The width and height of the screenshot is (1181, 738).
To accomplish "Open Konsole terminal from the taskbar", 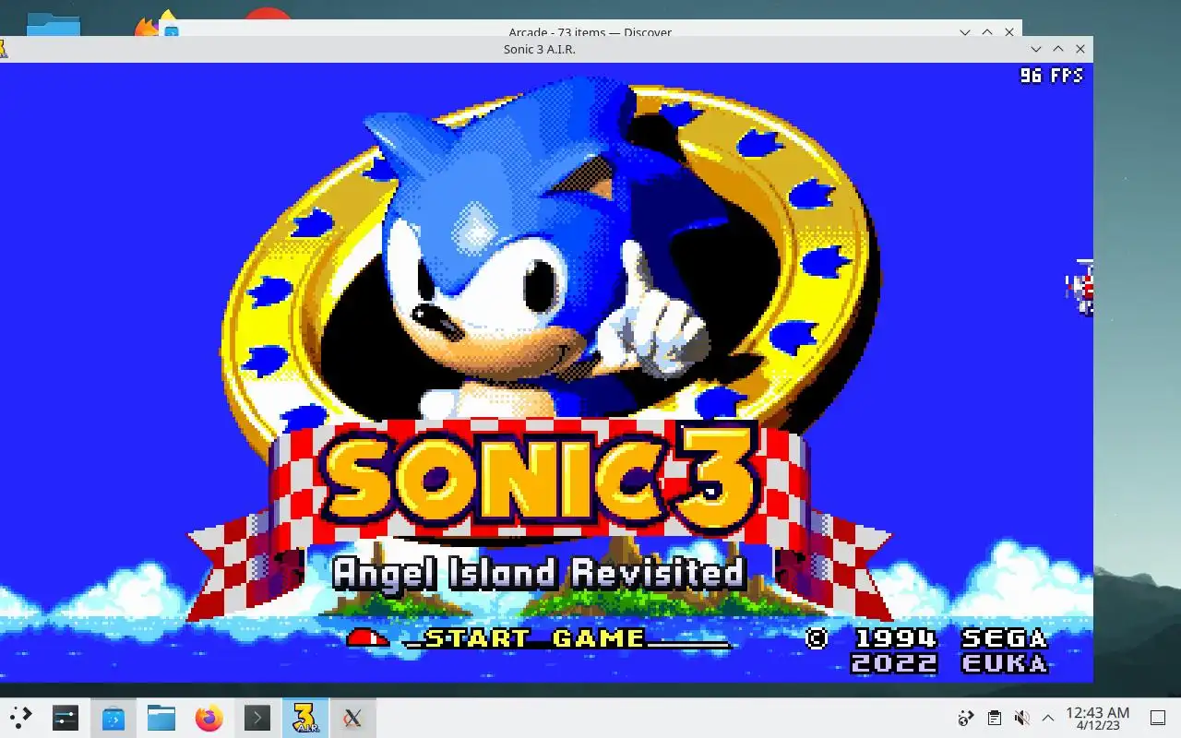I will [257, 718].
